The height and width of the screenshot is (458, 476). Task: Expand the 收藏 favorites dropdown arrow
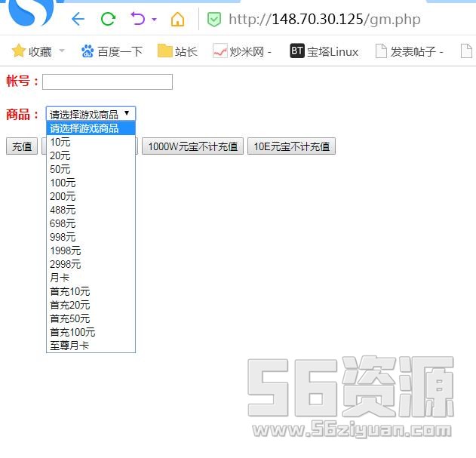tap(62, 51)
